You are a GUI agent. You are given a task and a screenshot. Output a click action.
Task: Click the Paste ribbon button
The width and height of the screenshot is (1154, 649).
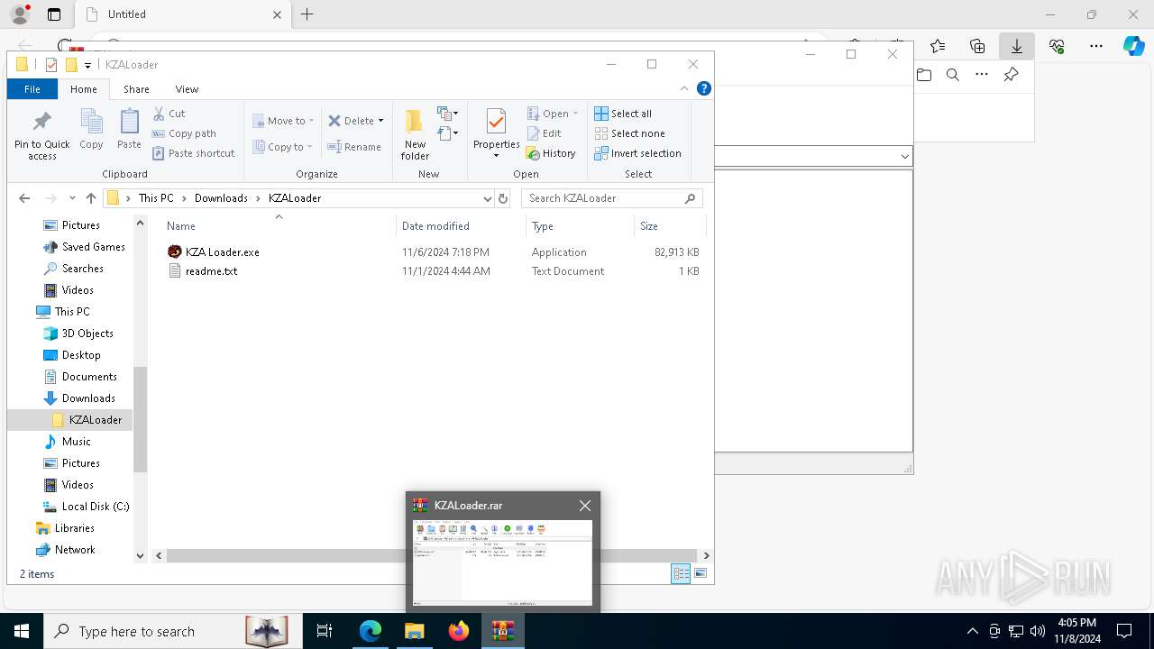coord(129,129)
